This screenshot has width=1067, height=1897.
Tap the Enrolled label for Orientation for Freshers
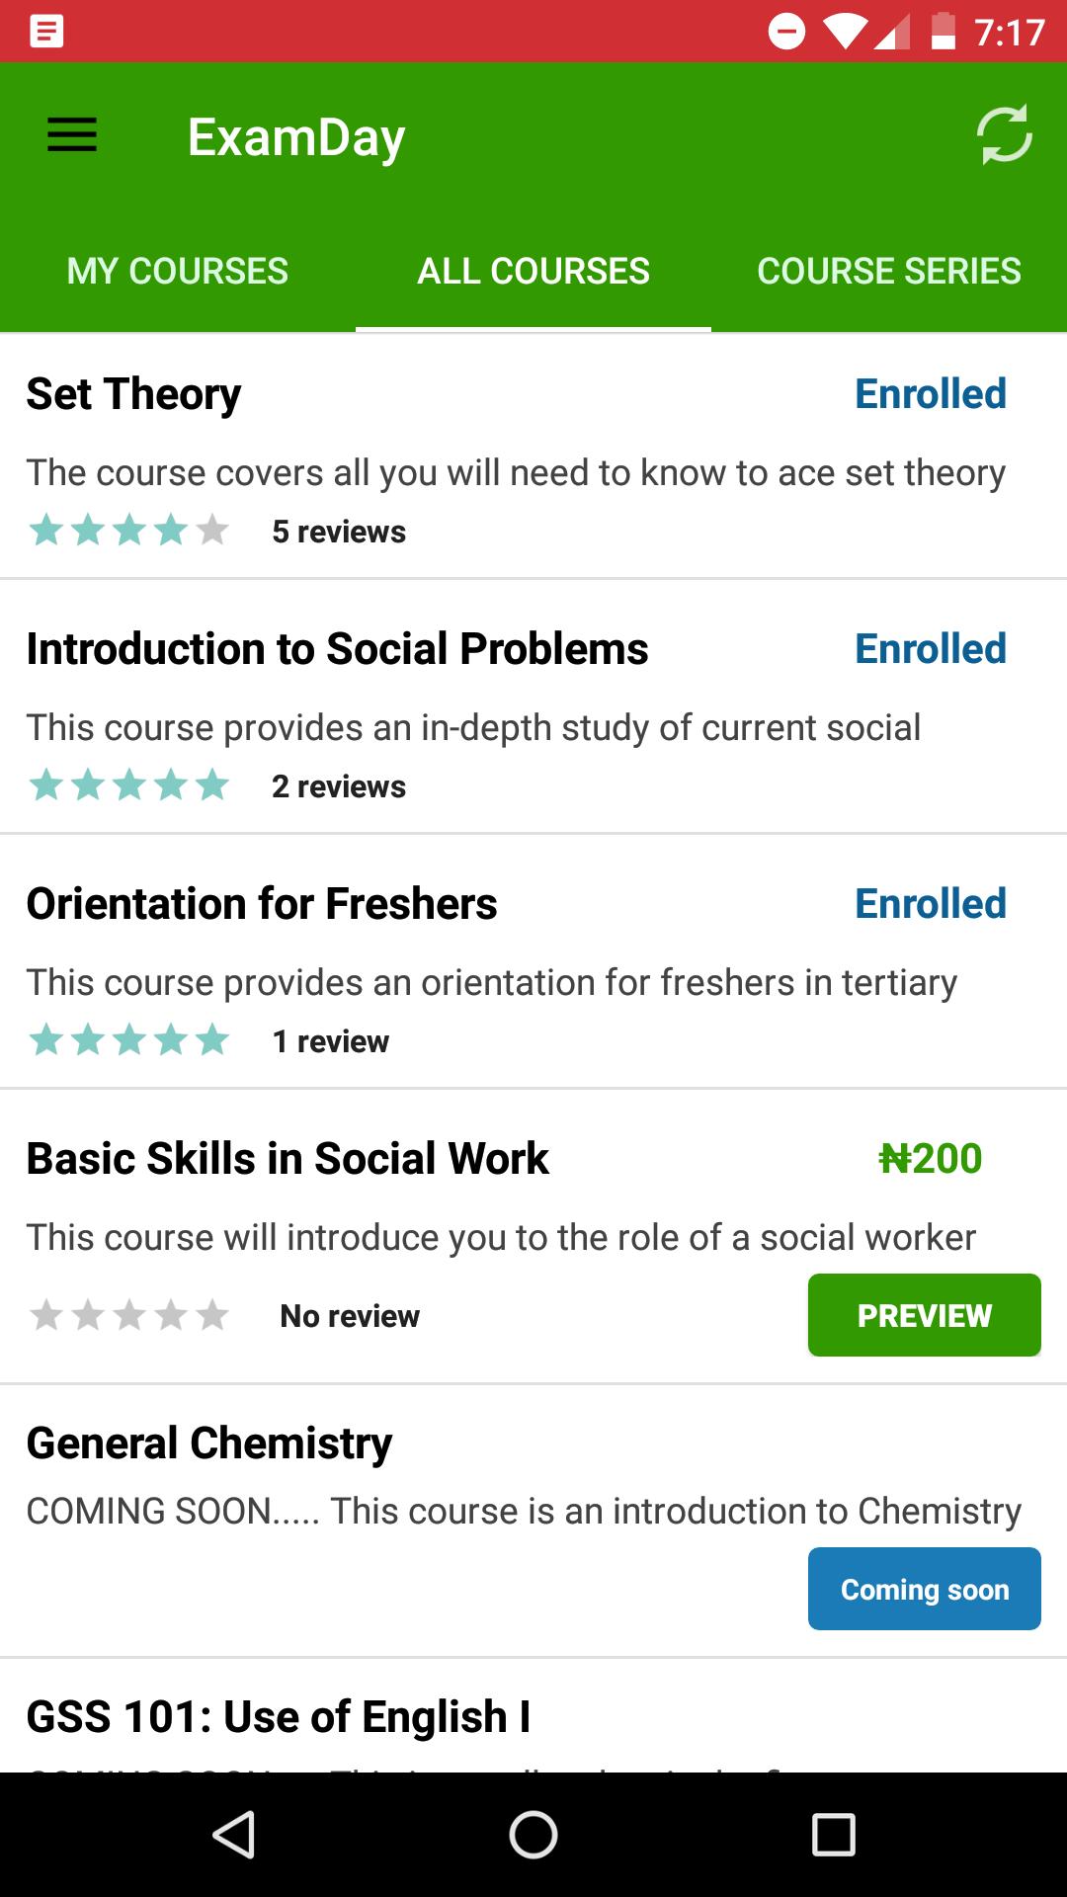pyautogui.click(x=931, y=904)
